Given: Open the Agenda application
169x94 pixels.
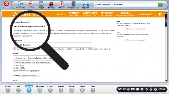Looking at the screenshot, I should point(61,89).
